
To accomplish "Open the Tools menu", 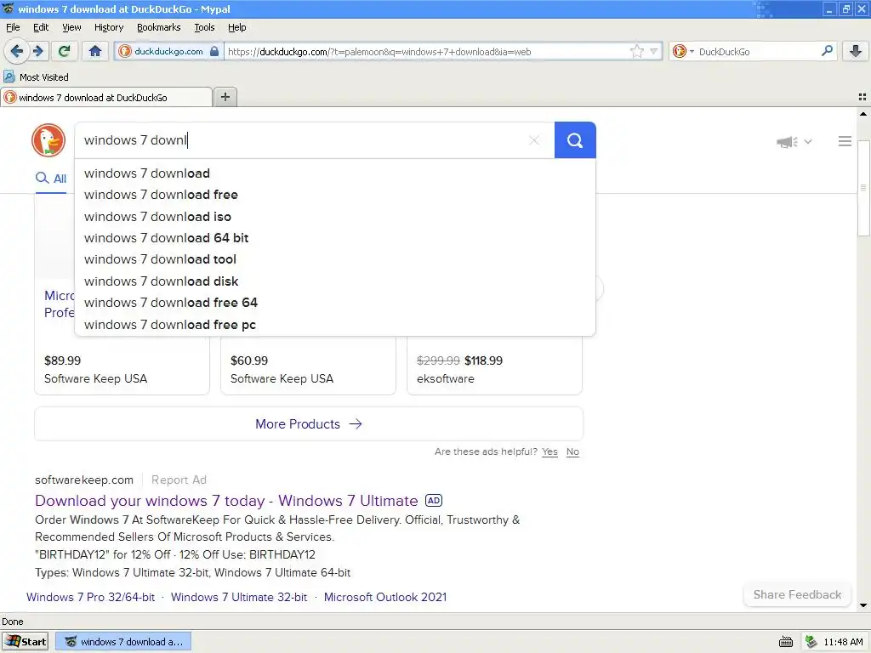I will click(204, 27).
